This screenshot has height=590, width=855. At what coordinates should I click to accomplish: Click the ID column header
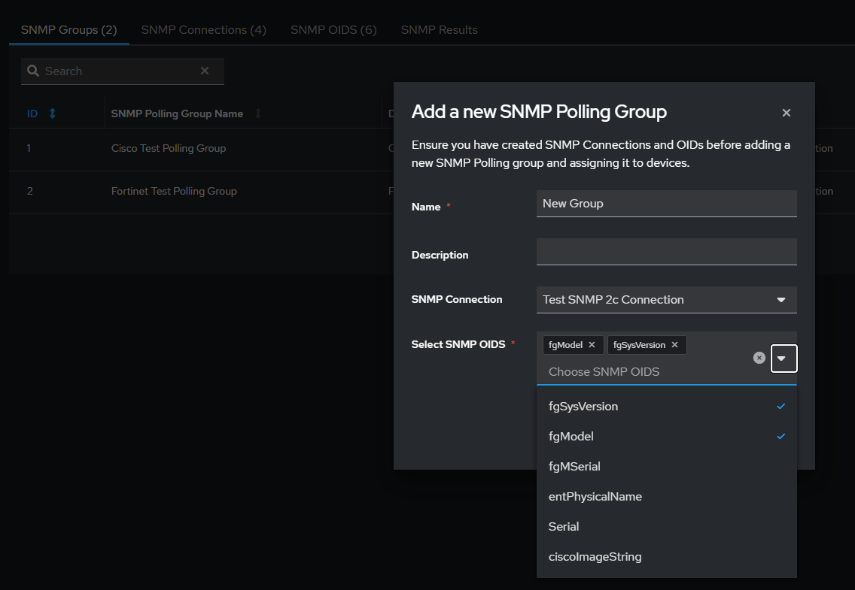pyautogui.click(x=32, y=113)
